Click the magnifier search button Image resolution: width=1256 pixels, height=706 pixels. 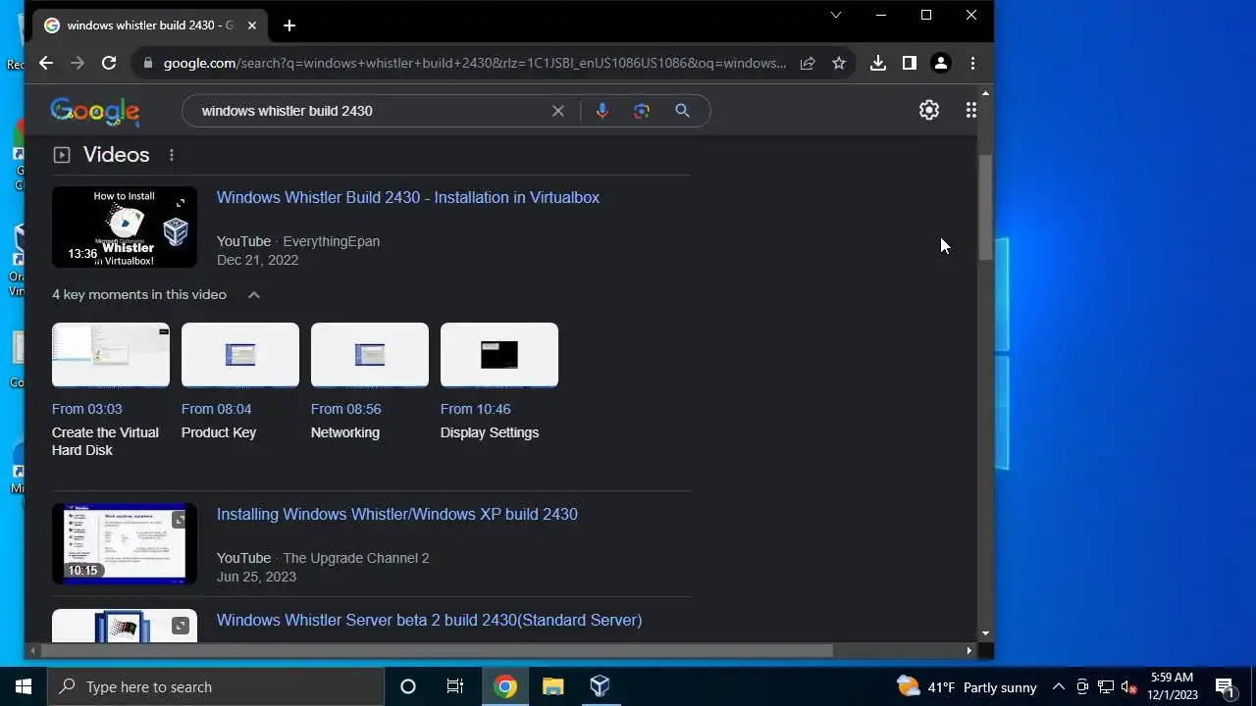683,111
